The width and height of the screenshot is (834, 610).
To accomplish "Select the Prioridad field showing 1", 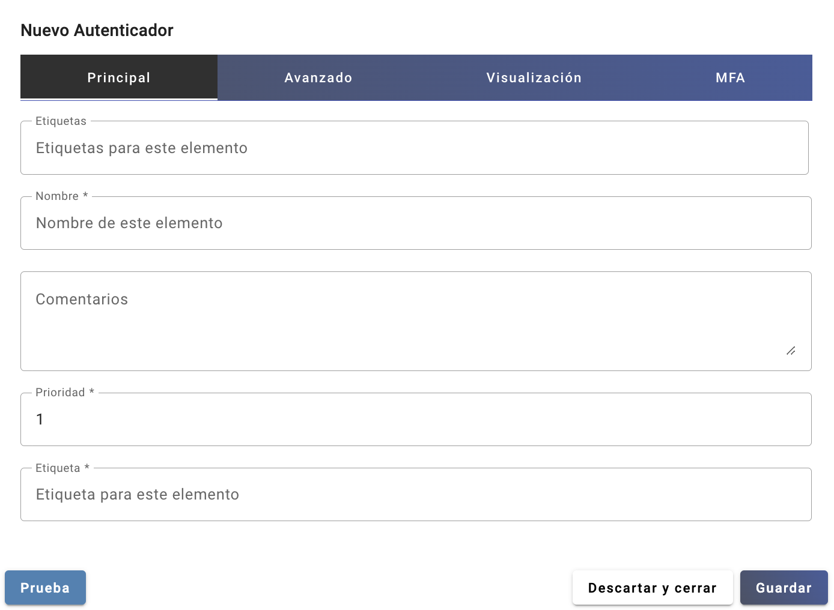I will [x=415, y=420].
